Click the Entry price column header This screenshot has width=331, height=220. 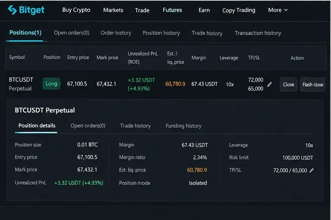78,57
